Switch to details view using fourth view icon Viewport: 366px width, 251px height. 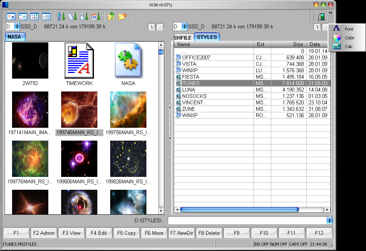(x=46, y=17)
